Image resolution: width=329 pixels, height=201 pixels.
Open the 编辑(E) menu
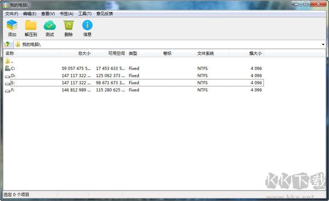pyautogui.click(x=30, y=14)
